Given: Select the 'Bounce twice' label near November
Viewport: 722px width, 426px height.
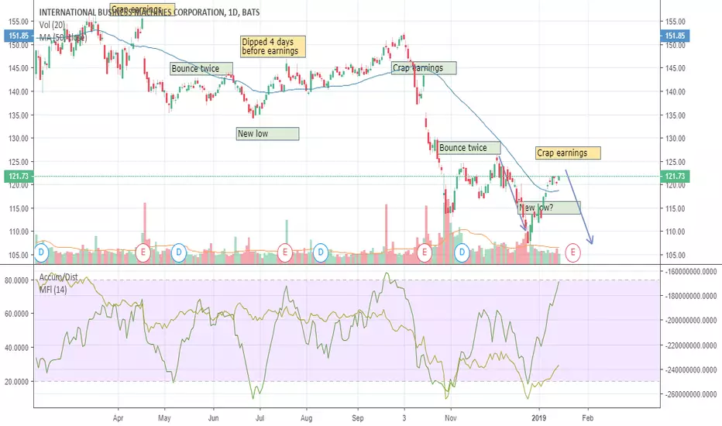Looking at the screenshot, I should (469, 148).
